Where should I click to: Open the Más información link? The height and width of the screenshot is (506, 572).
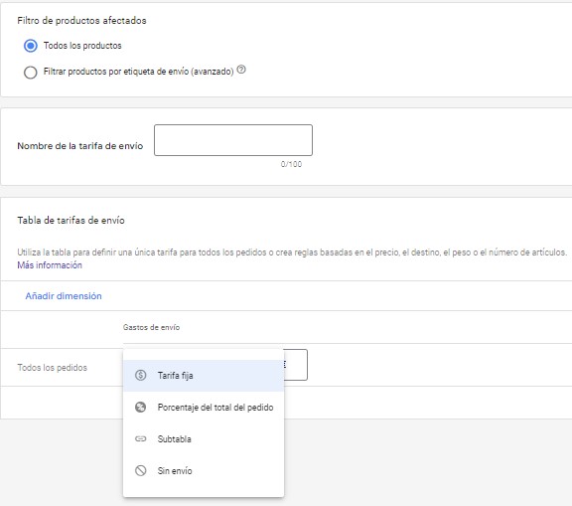[50, 265]
